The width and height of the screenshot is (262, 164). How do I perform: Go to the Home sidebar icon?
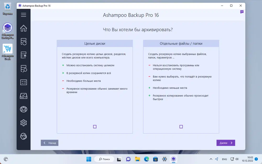(24, 28)
